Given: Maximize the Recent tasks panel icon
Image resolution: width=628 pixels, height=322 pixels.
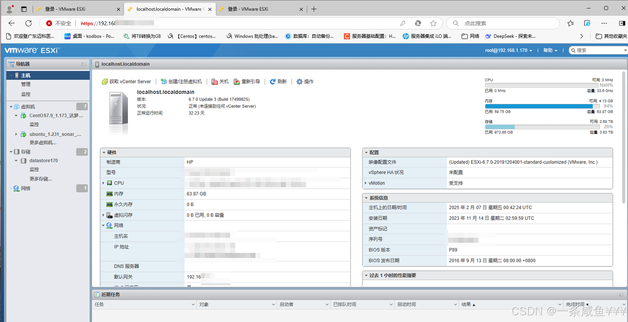Looking at the screenshot, I should (x=621, y=295).
